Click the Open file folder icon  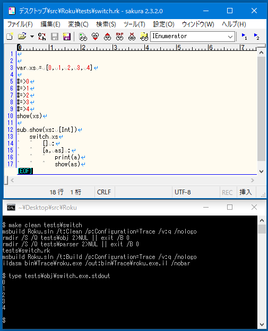pos(22,37)
